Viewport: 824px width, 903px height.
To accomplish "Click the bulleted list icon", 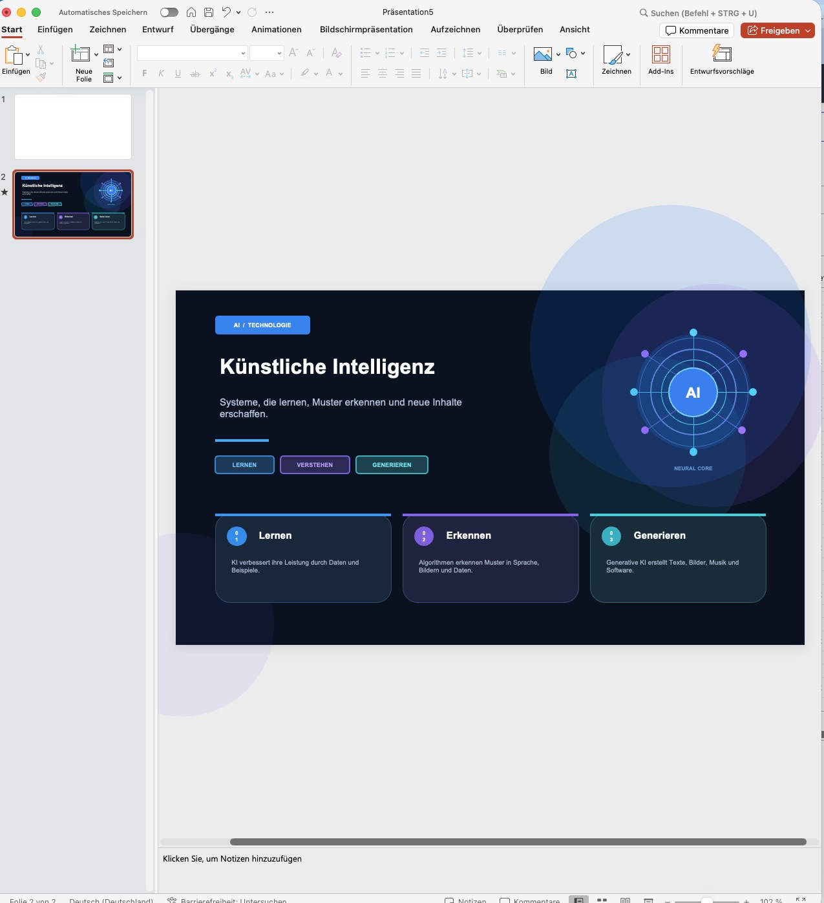I will pos(365,53).
